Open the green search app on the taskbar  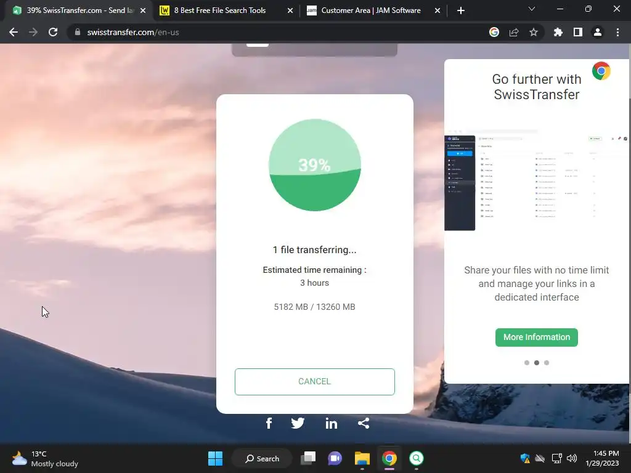tap(416, 458)
